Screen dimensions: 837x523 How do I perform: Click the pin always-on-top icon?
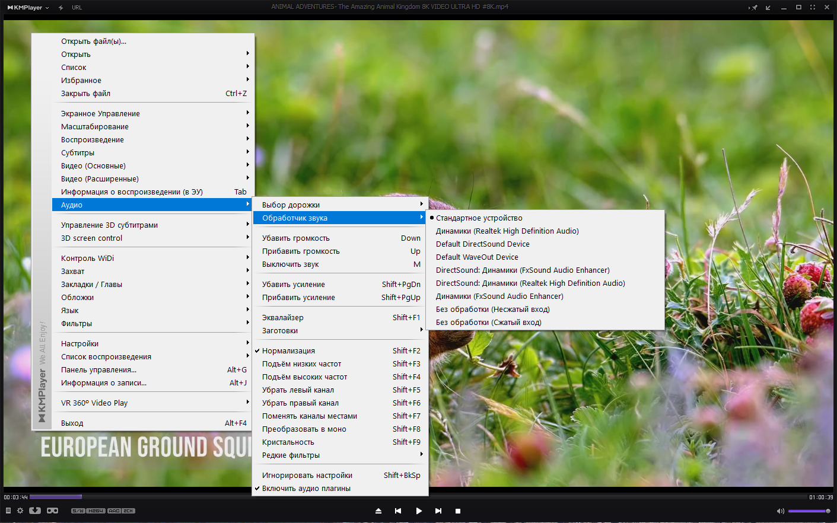coord(753,8)
